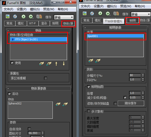Select Sphere002 in the object list
This screenshot has height=137, width=151.
15,103
